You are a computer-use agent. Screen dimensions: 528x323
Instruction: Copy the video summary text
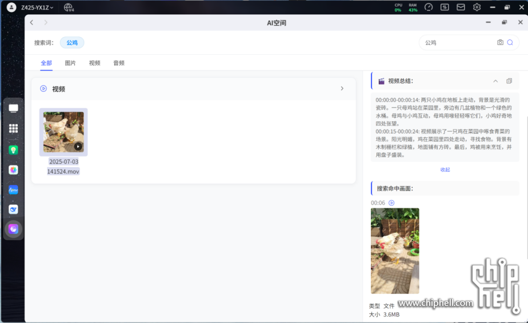tap(509, 81)
